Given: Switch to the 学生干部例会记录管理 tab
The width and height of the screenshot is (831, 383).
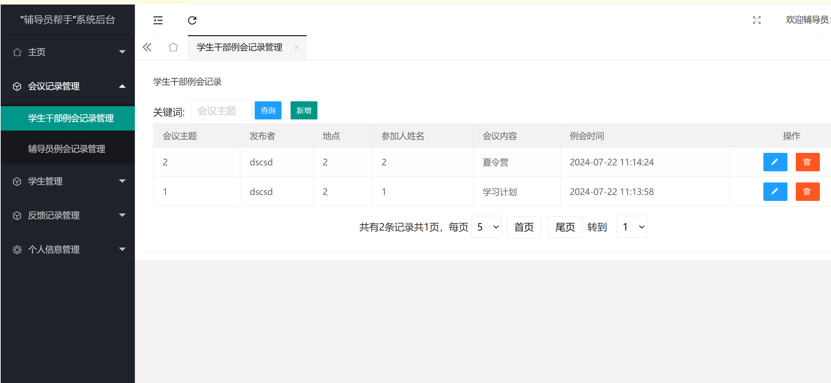Looking at the screenshot, I should [239, 47].
